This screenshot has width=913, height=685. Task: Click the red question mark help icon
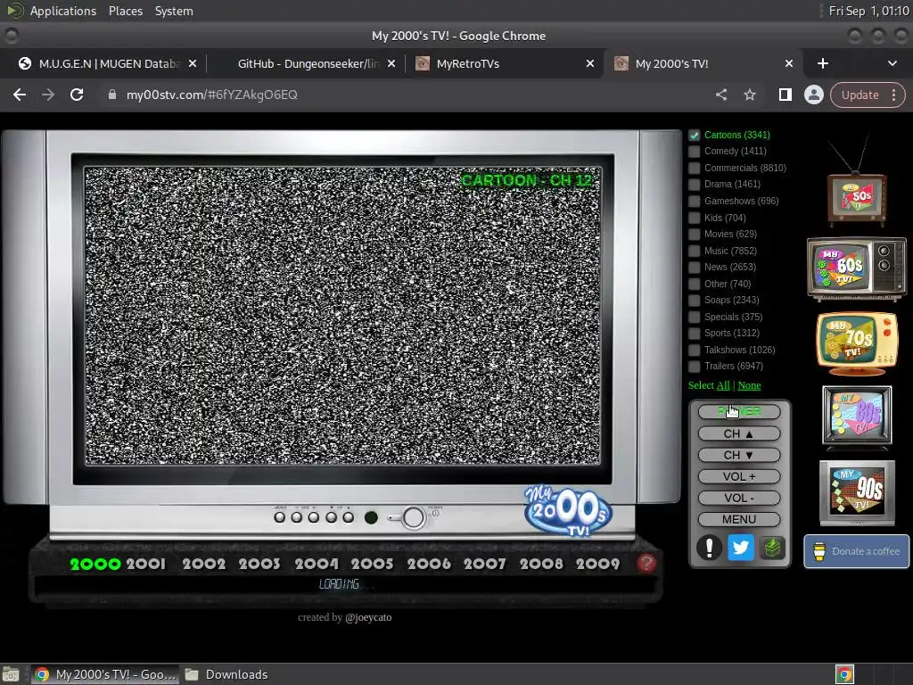click(x=646, y=564)
